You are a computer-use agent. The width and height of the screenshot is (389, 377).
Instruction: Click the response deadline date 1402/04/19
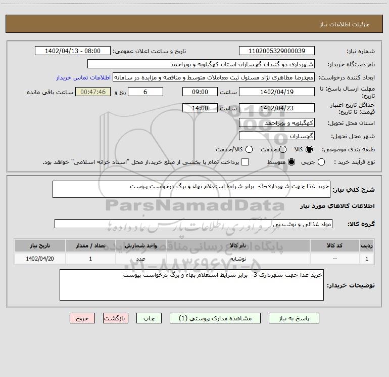(x=277, y=92)
